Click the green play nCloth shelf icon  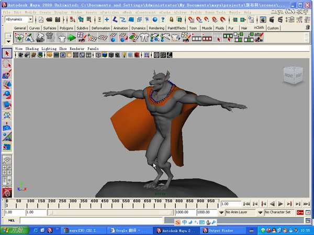(x=71, y=38)
